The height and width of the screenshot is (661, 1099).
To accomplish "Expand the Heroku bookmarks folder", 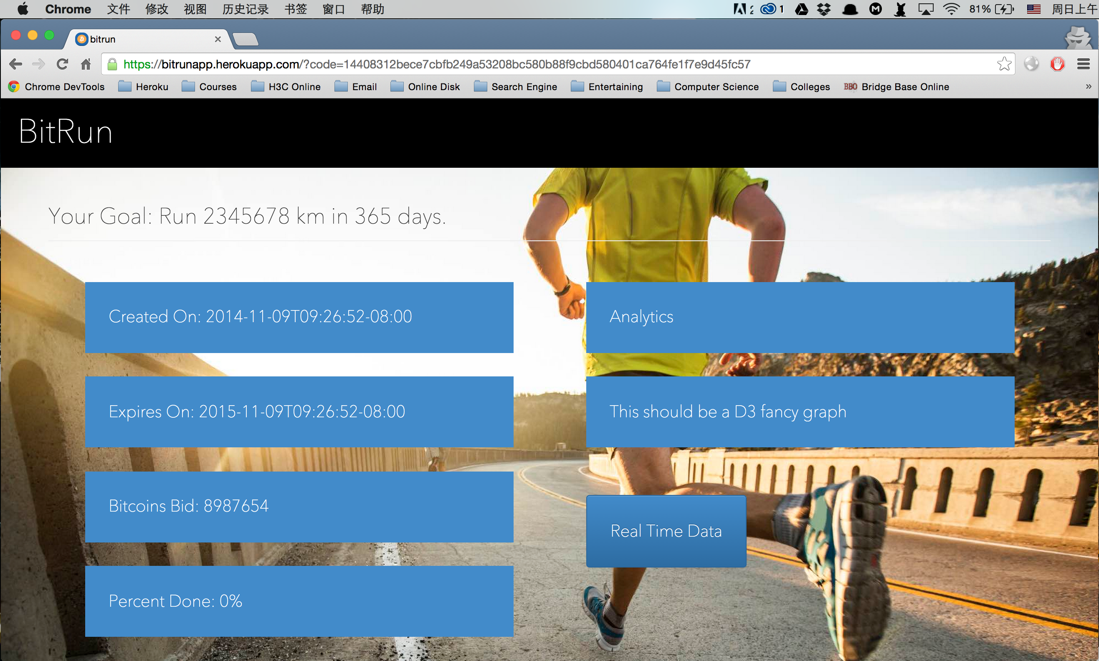I will click(143, 87).
